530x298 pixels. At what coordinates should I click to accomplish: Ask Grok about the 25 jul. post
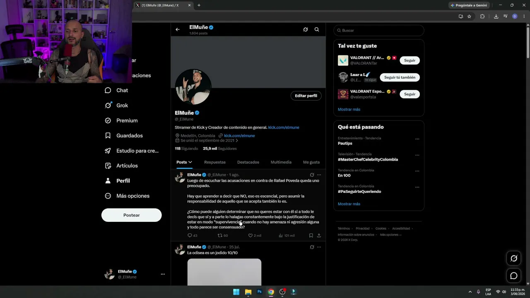pyautogui.click(x=312, y=247)
